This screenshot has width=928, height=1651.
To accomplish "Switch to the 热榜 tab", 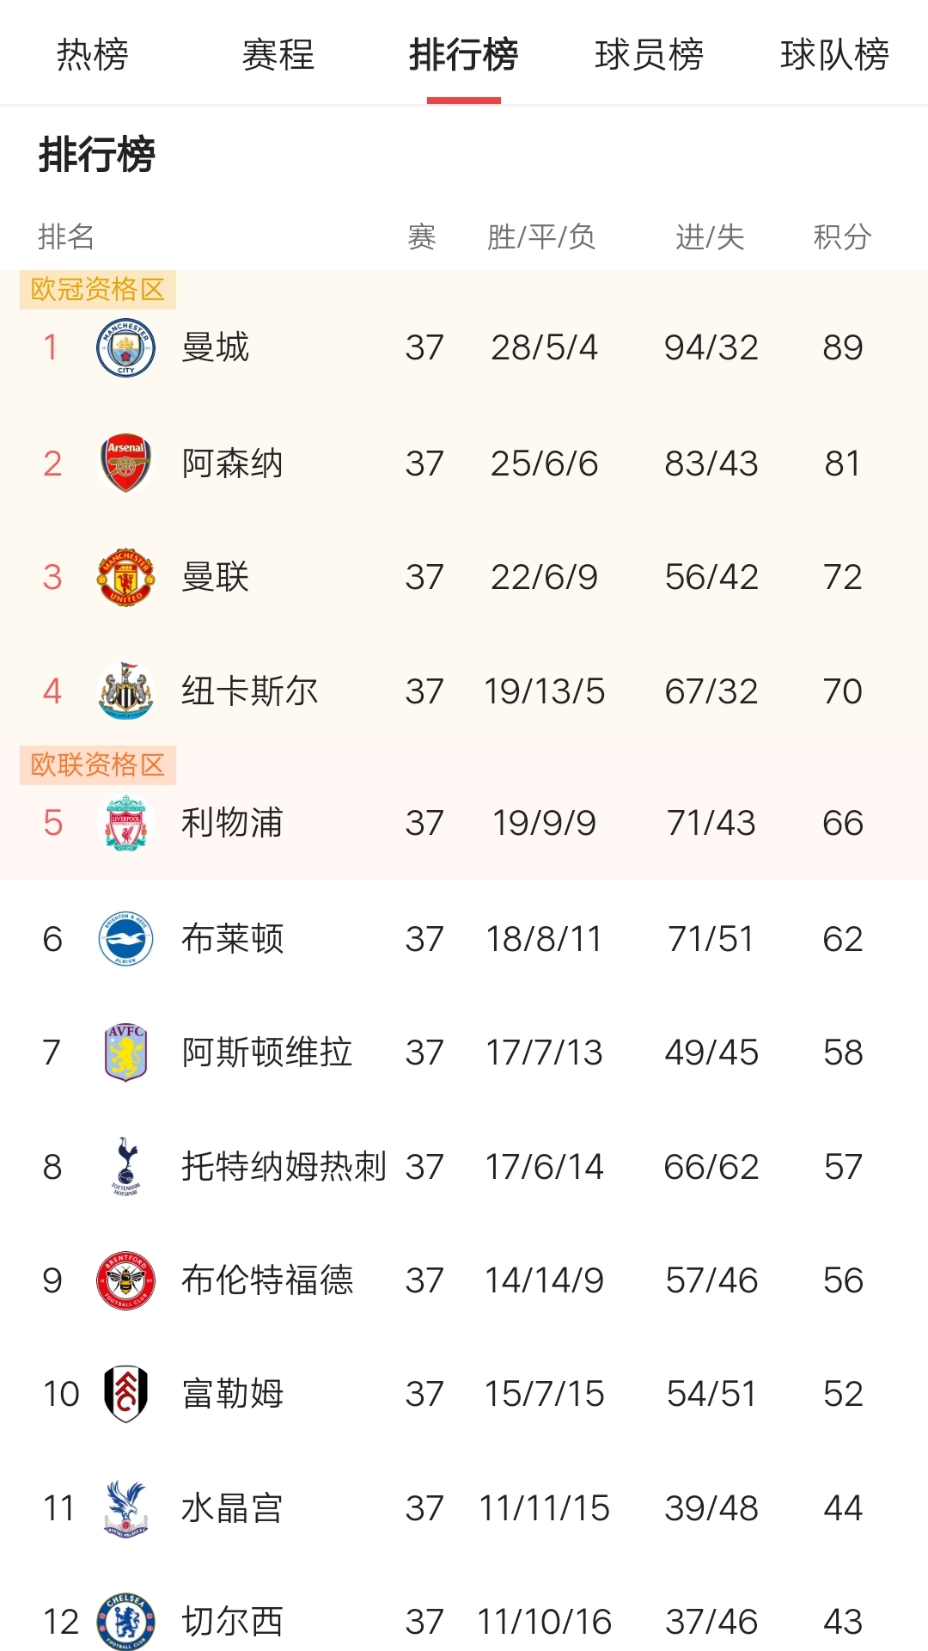I will [x=93, y=55].
